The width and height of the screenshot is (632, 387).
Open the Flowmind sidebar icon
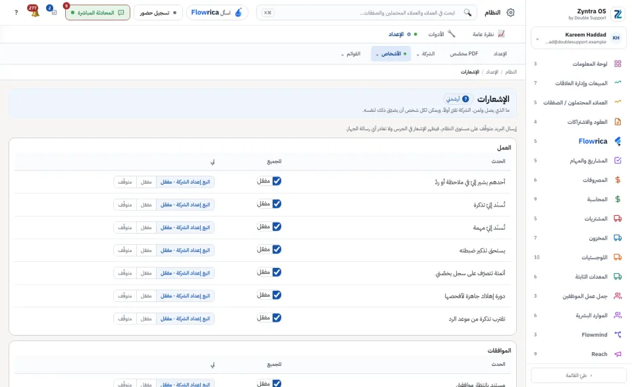(x=618, y=334)
